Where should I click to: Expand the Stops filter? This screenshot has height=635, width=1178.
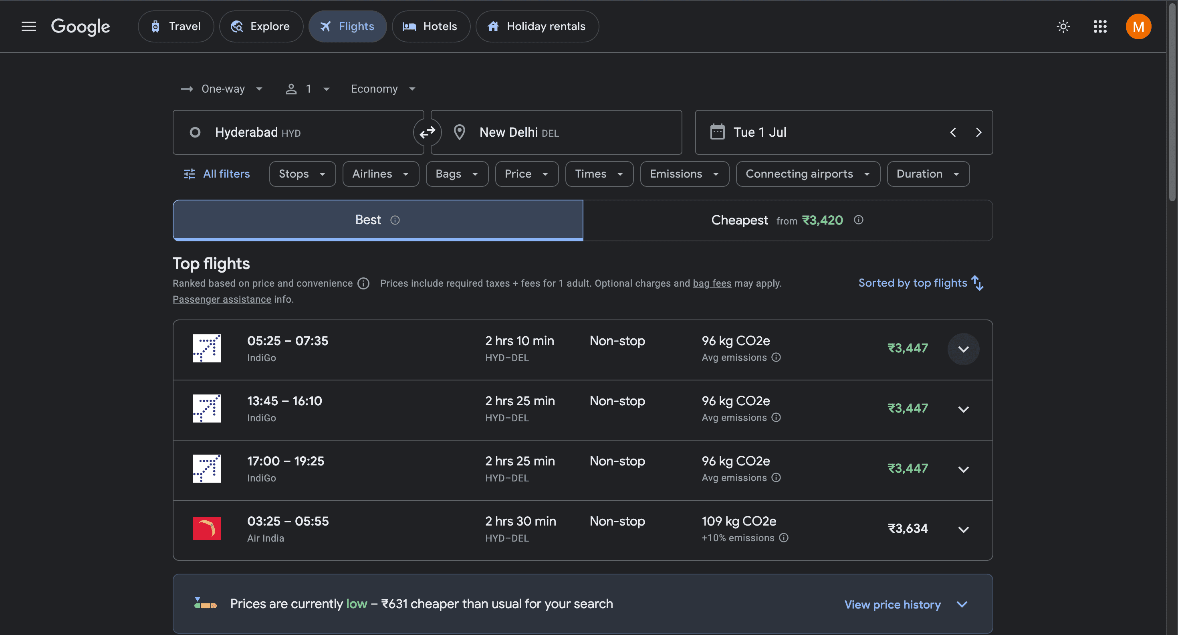point(302,174)
